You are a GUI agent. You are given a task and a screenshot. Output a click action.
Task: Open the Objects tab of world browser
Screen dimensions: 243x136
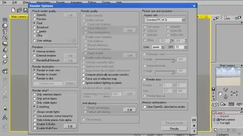pyautogui.click(x=215, y=105)
